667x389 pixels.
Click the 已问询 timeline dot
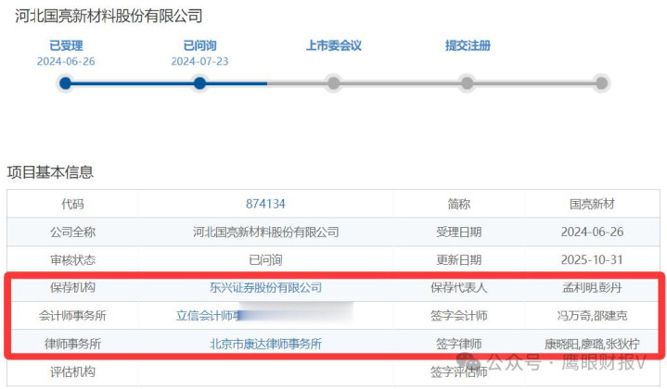(x=199, y=83)
